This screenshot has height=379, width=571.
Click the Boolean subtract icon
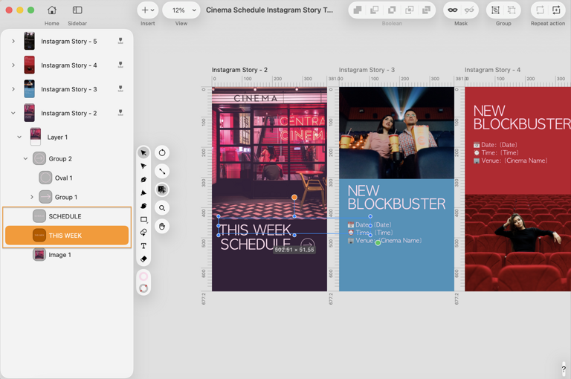coord(375,10)
